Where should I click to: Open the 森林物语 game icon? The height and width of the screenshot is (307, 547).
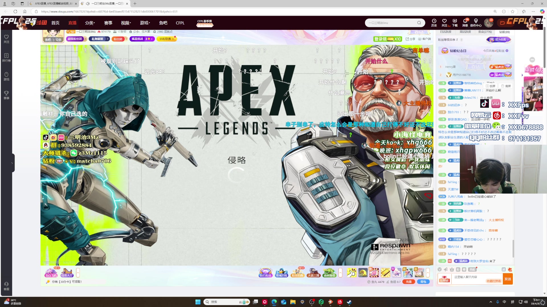[x=329, y=273]
